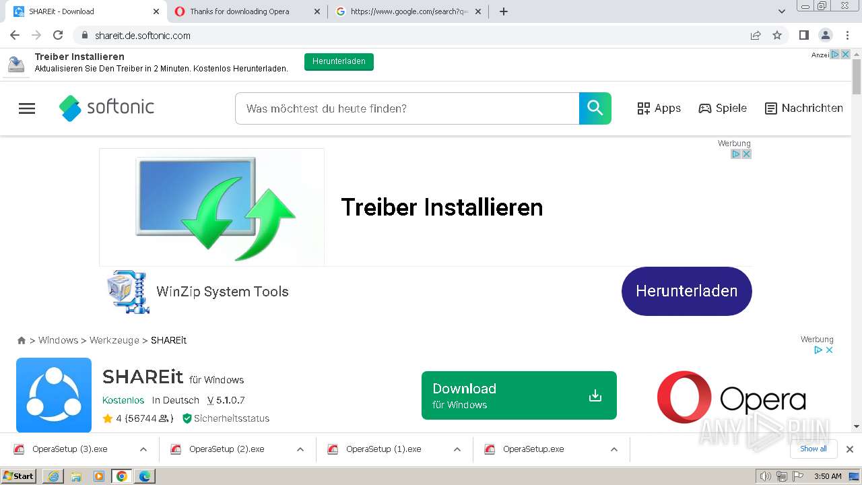Click the version V 5.1.0.7 link

pyautogui.click(x=226, y=400)
